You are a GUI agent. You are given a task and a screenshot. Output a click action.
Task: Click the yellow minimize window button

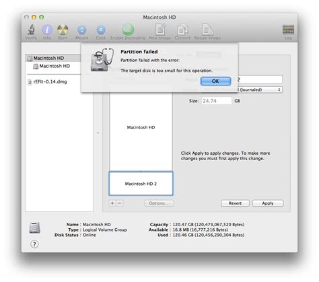coord(34,17)
